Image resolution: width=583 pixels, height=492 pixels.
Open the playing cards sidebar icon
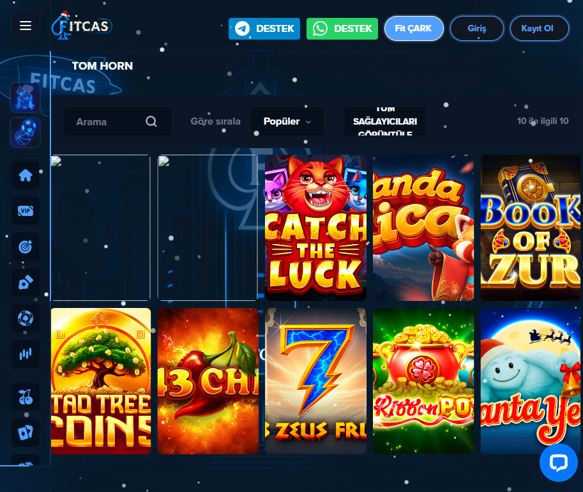click(26, 433)
